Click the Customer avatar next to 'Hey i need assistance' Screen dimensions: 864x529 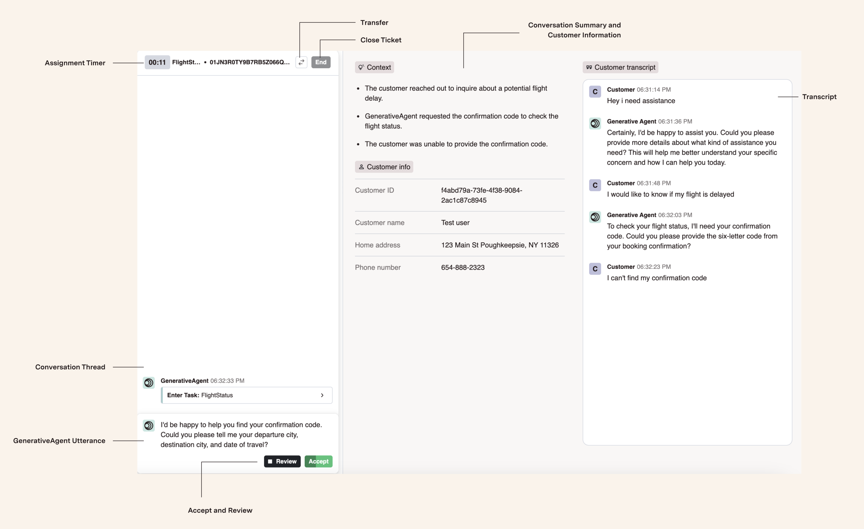(595, 92)
